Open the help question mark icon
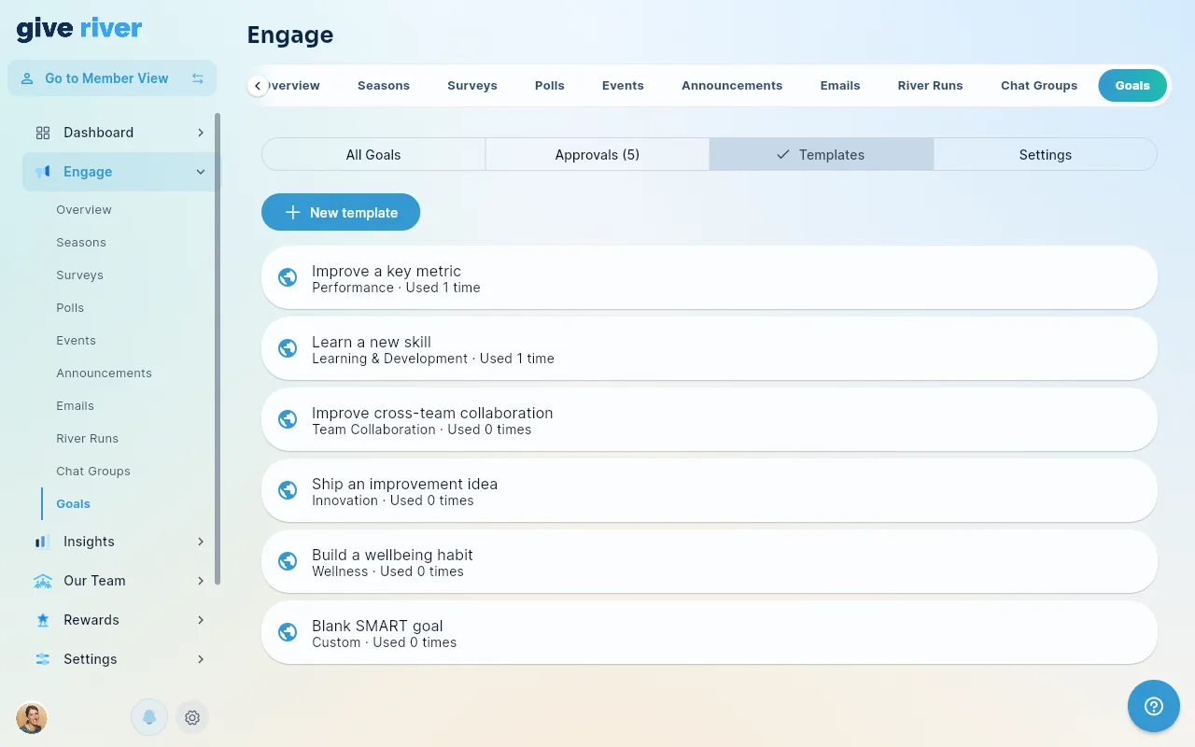The width and height of the screenshot is (1195, 747). (x=1153, y=706)
